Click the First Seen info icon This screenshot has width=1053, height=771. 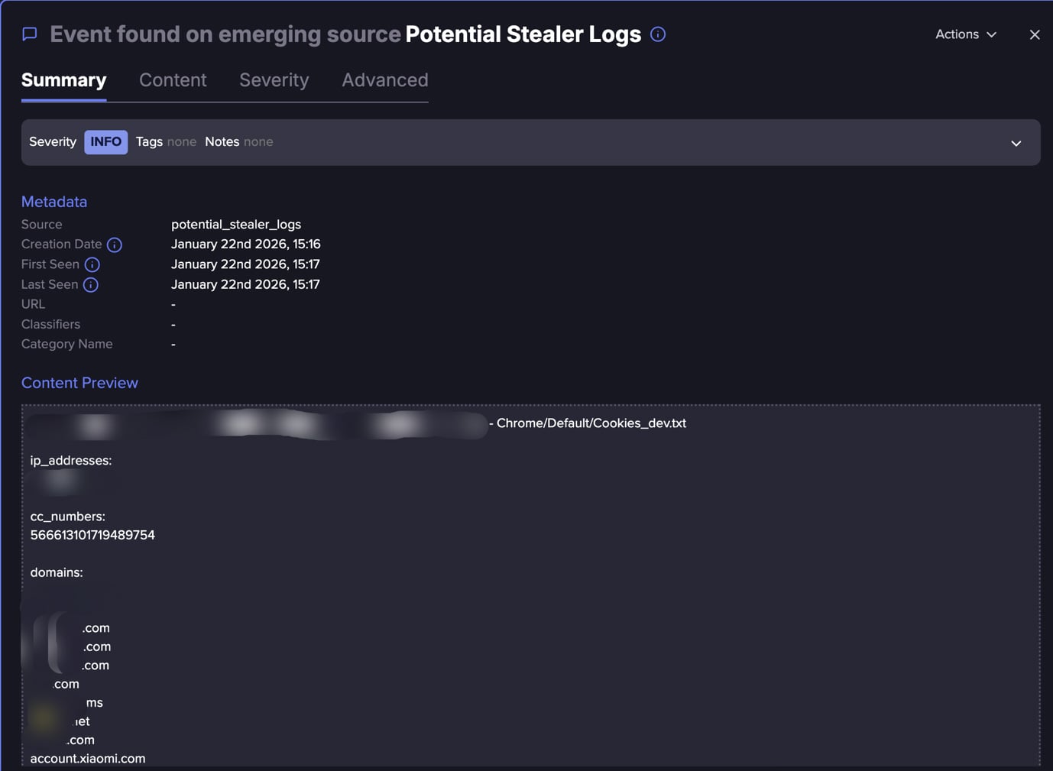tap(92, 264)
